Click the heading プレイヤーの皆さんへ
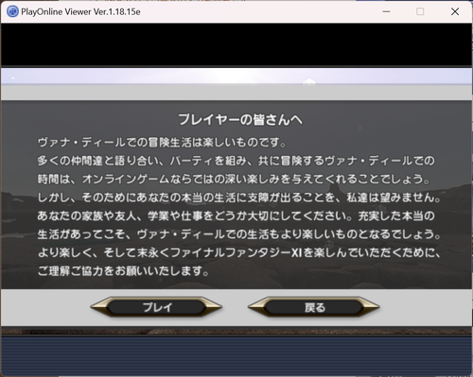Screen dimensions: 473x377 point(240,120)
